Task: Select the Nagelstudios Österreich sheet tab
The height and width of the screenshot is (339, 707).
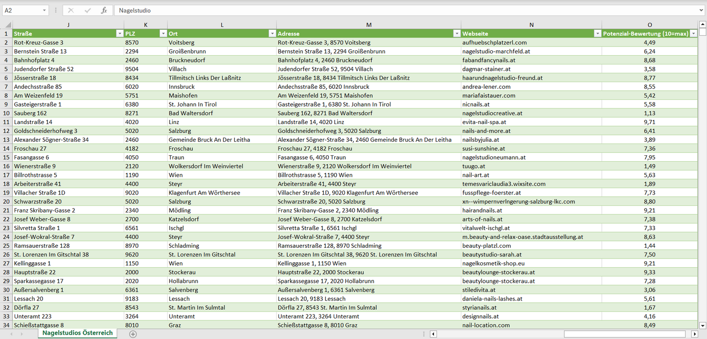Action: pos(77,334)
